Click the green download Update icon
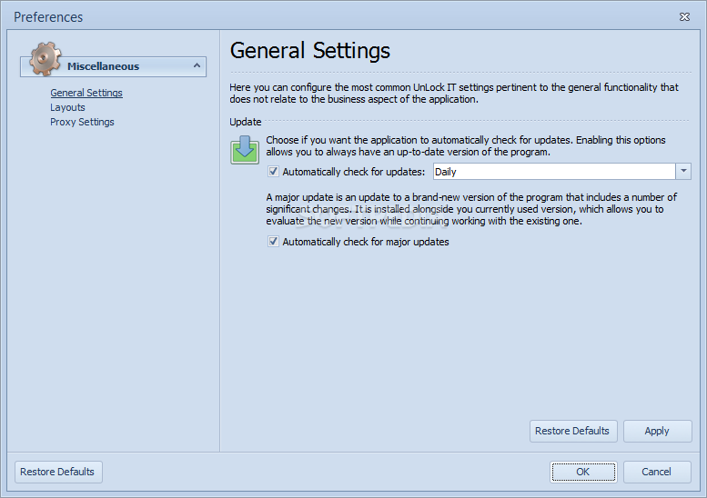707x498 pixels. [x=245, y=150]
